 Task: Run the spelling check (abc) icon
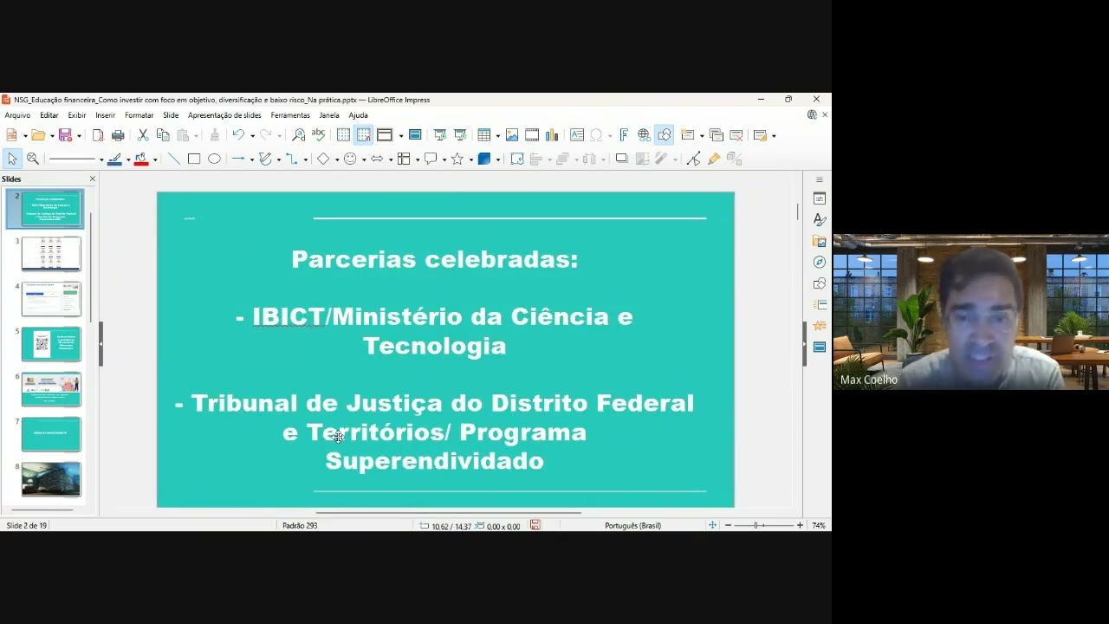[318, 135]
